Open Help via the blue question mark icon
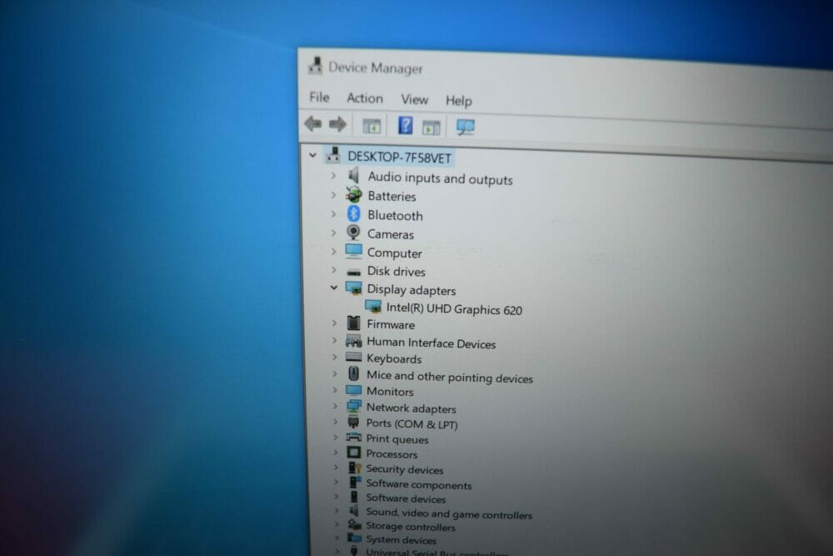 coord(406,125)
